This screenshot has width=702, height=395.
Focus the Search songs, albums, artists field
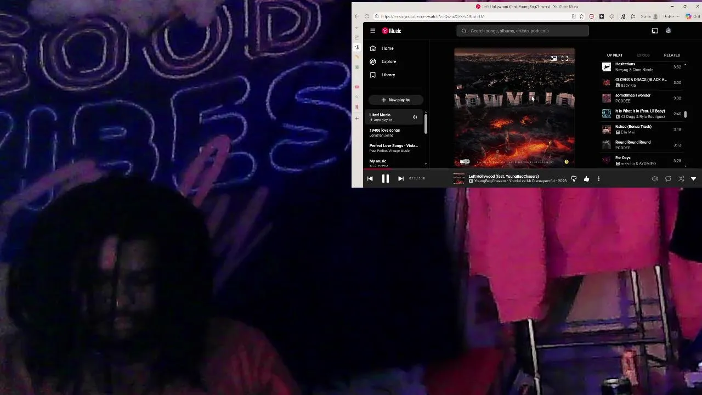tap(523, 31)
